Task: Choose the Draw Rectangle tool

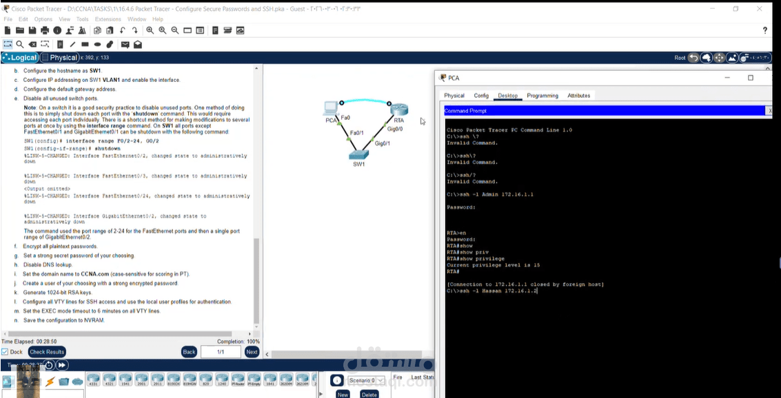Action: (x=85, y=44)
